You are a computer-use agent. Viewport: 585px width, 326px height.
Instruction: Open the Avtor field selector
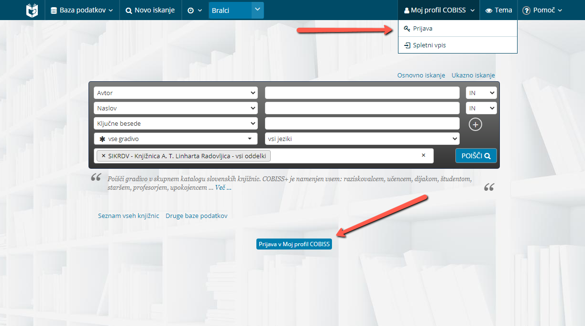(x=176, y=93)
